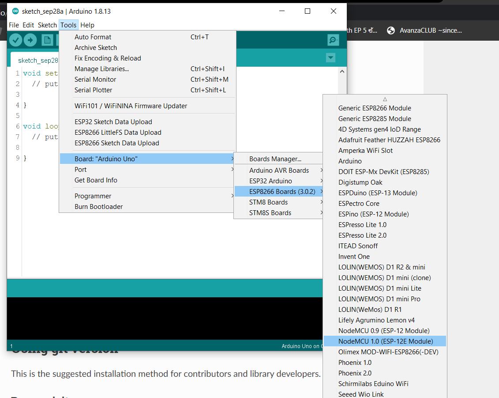
Task: Click the New sketch toolbar icon
Action: click(47, 40)
